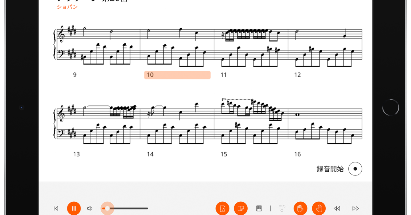411x215 pixels.
Task: Toggle the metronome button
Action: pos(222,208)
